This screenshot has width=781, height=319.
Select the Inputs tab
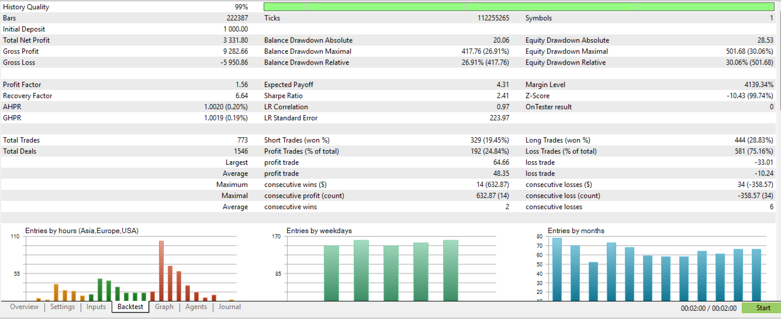pos(96,307)
